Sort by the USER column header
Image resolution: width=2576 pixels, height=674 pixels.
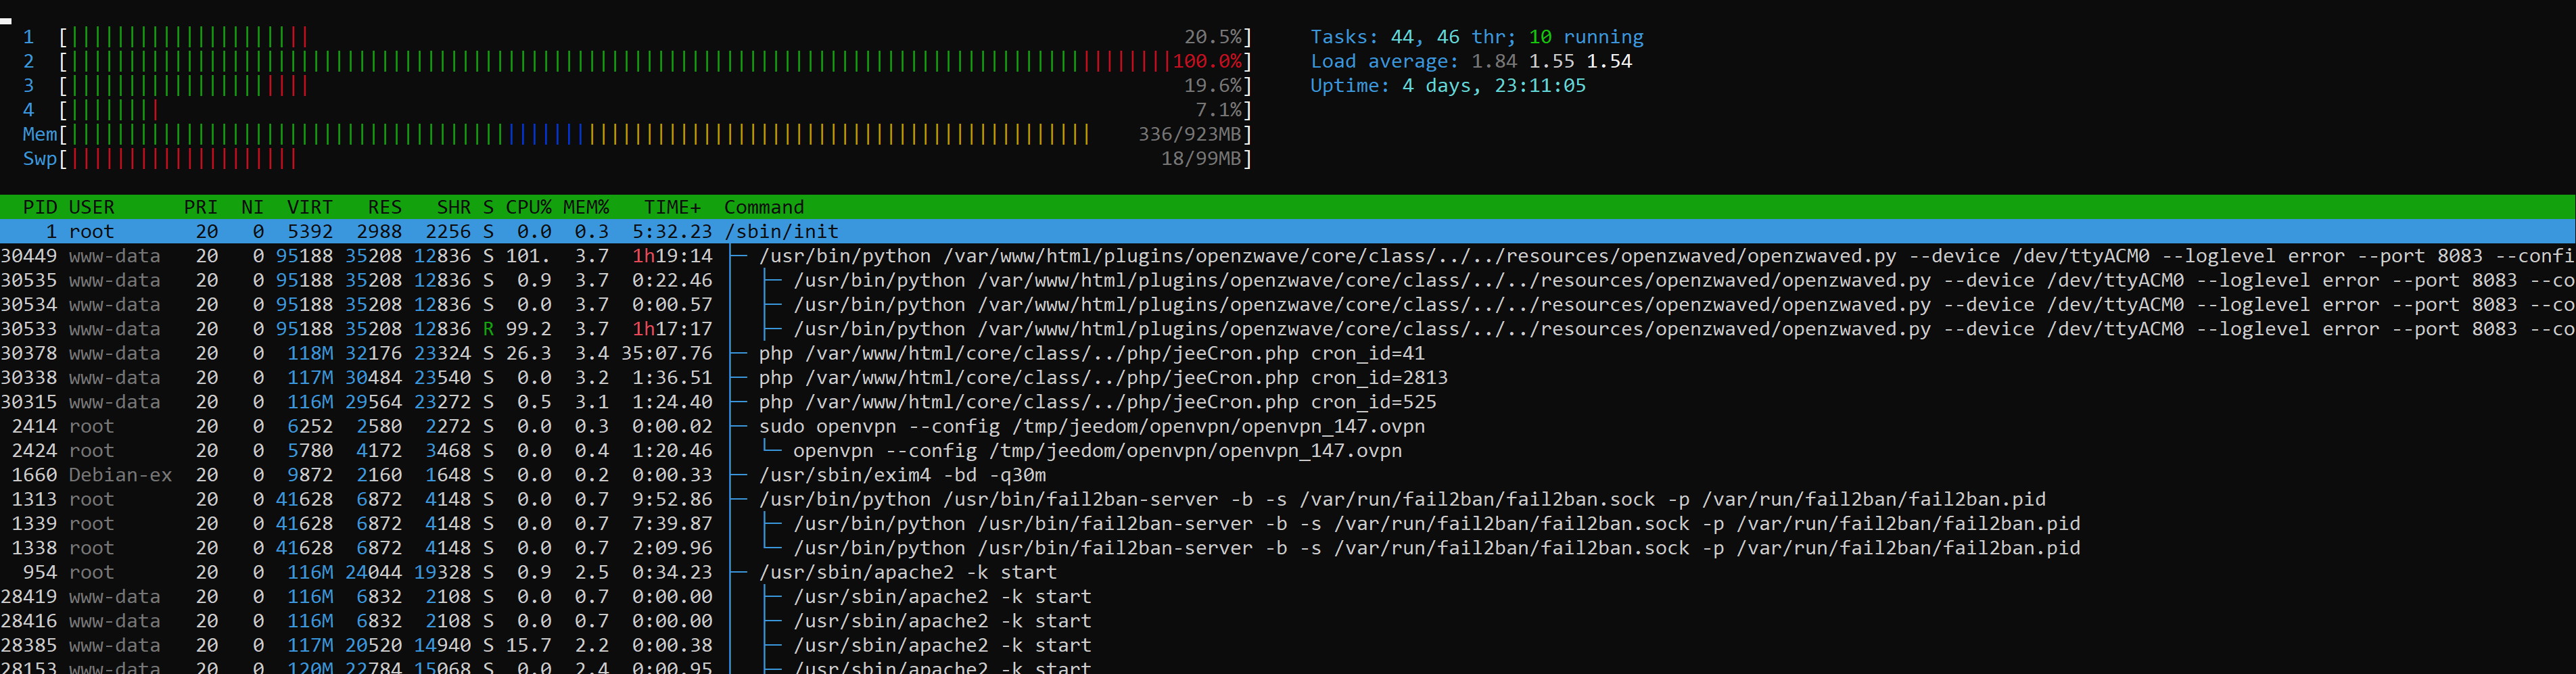[x=91, y=207]
